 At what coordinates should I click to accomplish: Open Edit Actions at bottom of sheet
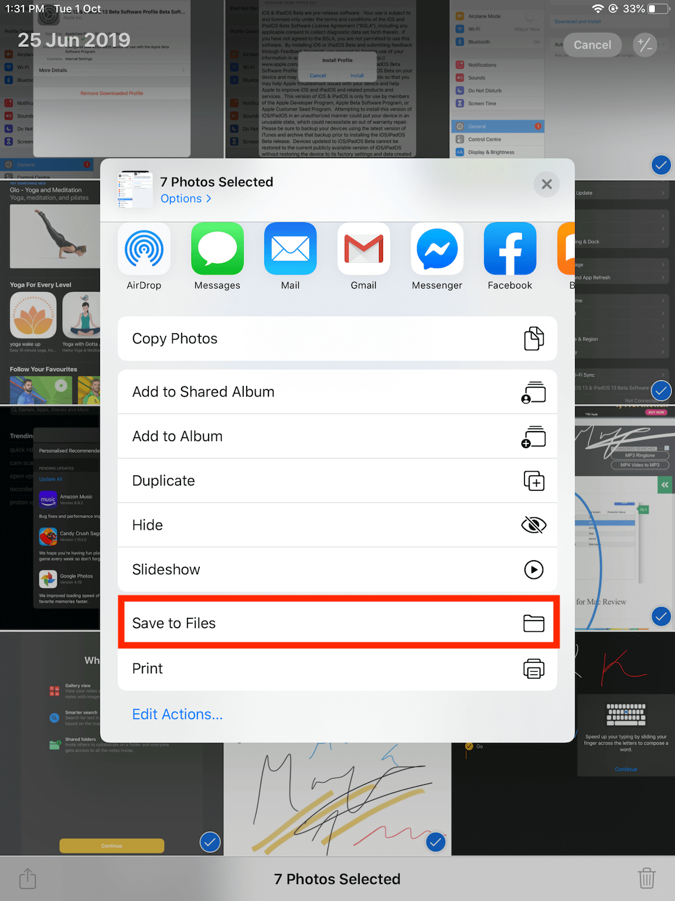point(177,714)
